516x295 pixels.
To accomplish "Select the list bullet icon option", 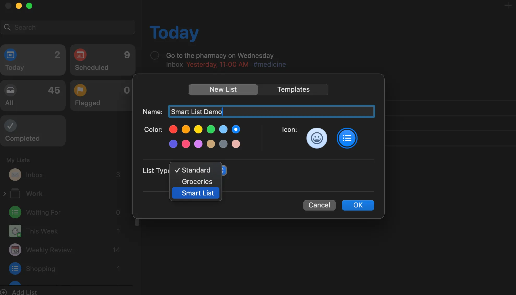I will [347, 138].
